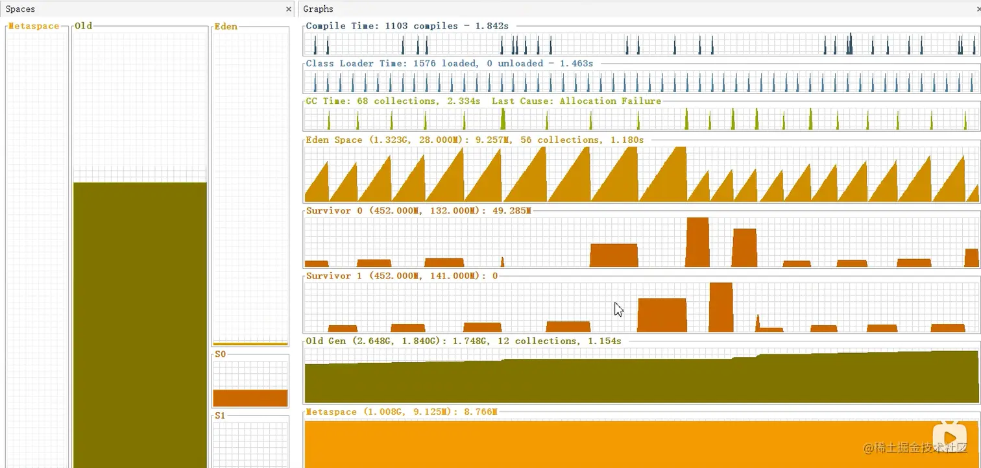Screen dimensions: 981x468
Task: Select the Graphs panel title
Action: 318,9
